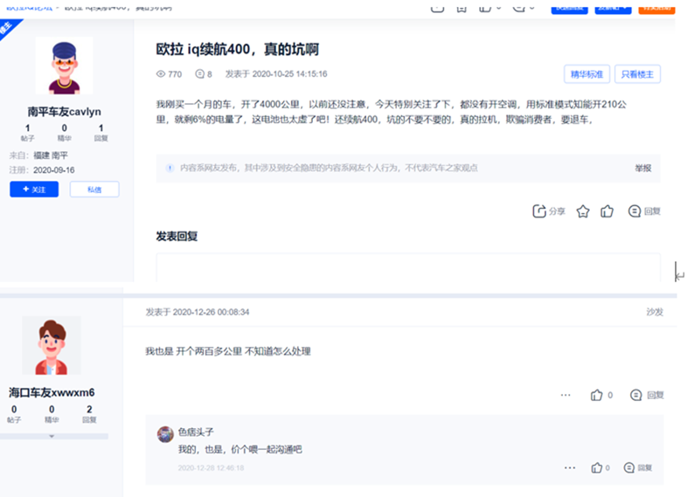Click xwwxm6's 回复 count of 2
Viewport: 694px width, 497px height.
point(89,414)
